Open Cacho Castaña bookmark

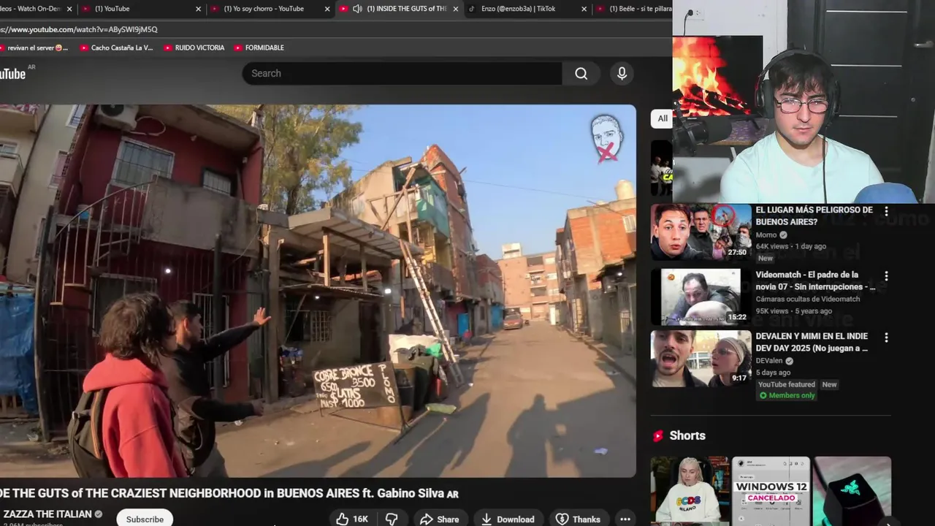point(116,47)
